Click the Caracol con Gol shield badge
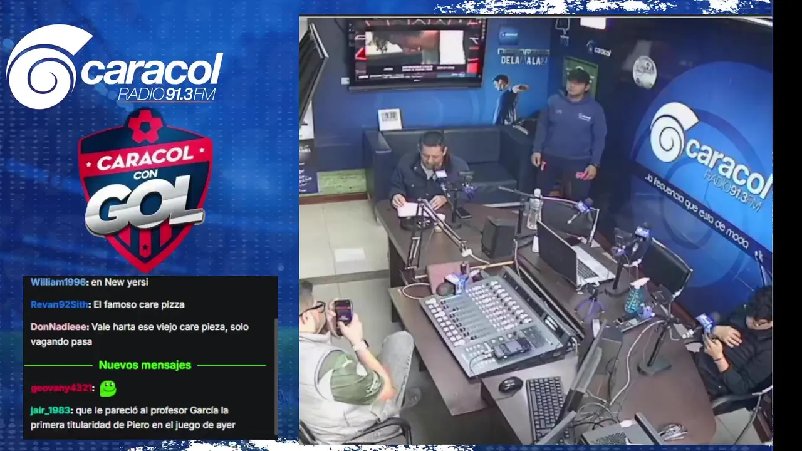Viewport: 802px width, 451px height. click(145, 189)
